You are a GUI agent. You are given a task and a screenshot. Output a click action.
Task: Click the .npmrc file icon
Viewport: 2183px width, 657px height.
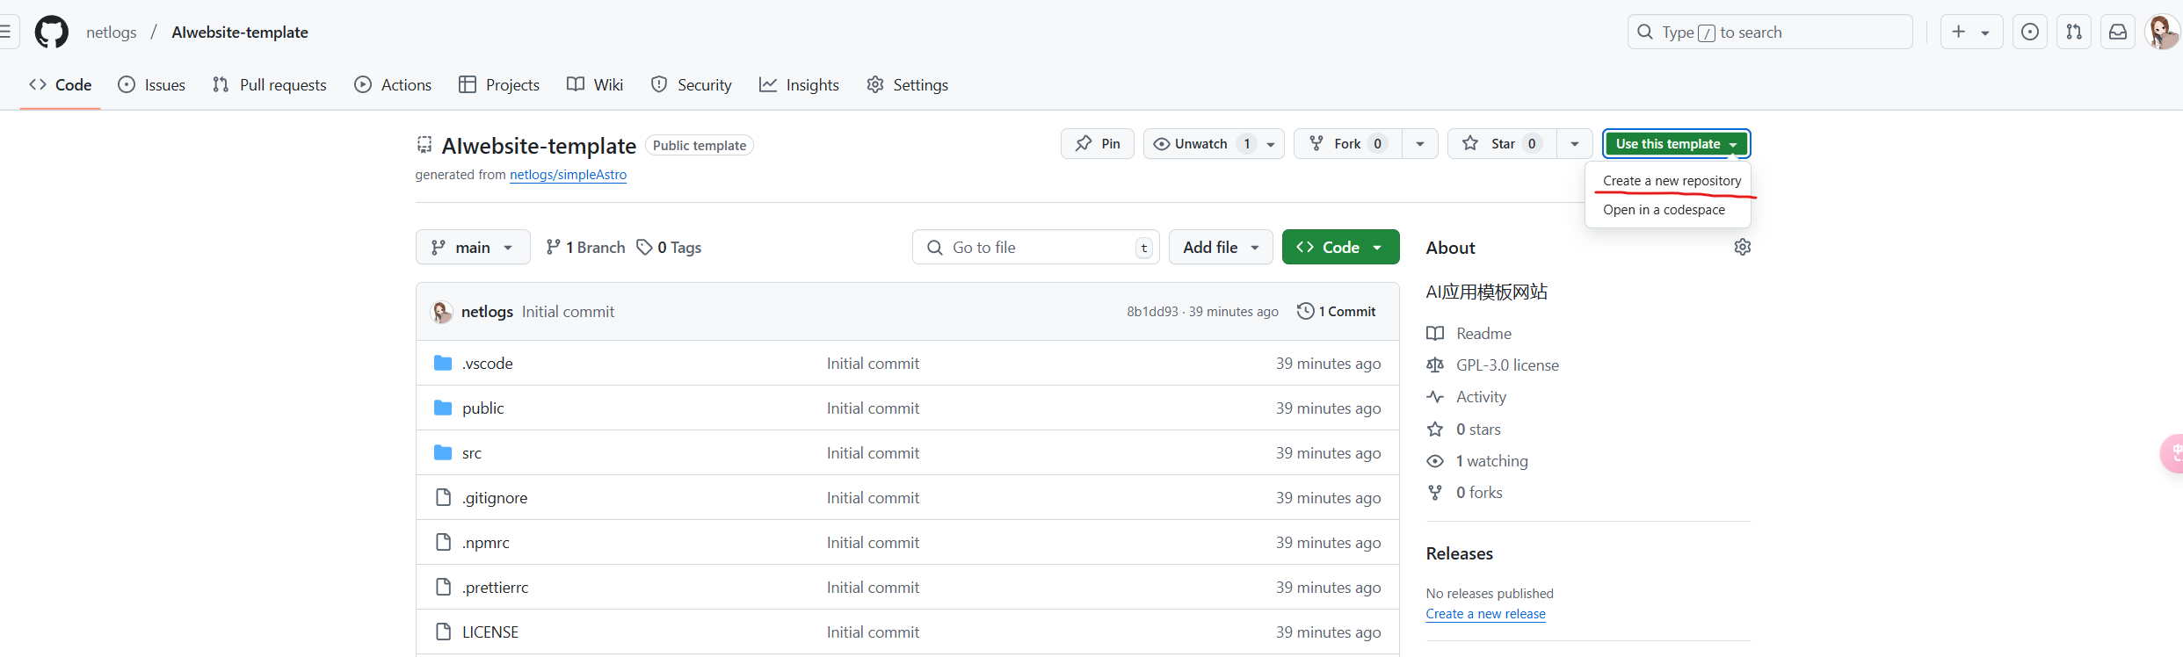click(444, 543)
